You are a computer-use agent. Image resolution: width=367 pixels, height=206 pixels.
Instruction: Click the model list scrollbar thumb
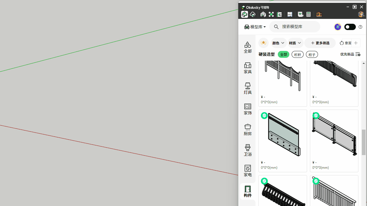364,142
